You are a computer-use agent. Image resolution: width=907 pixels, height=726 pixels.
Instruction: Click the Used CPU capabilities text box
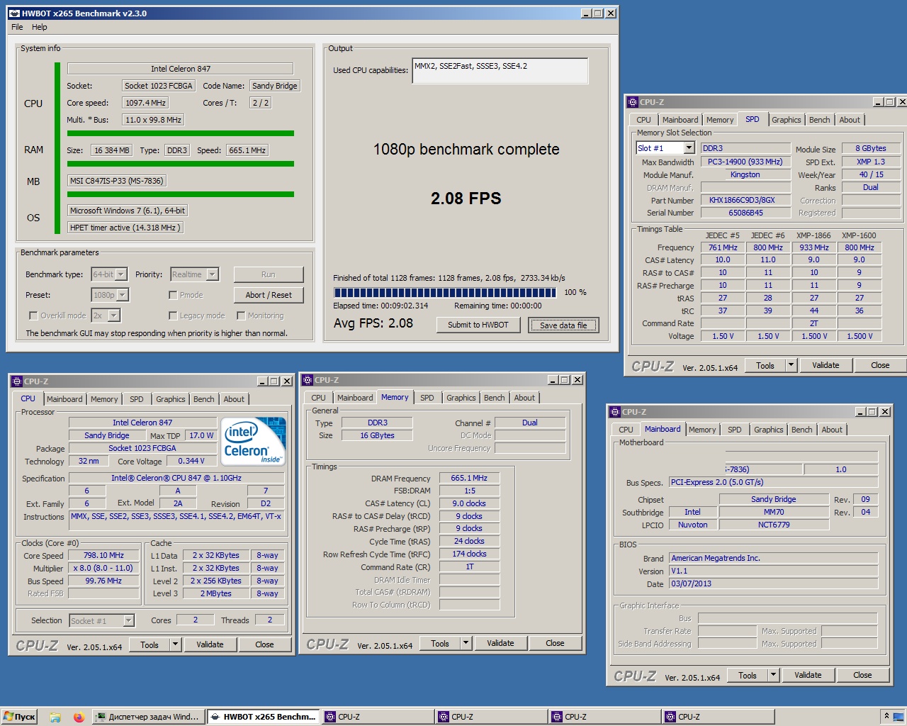click(500, 71)
